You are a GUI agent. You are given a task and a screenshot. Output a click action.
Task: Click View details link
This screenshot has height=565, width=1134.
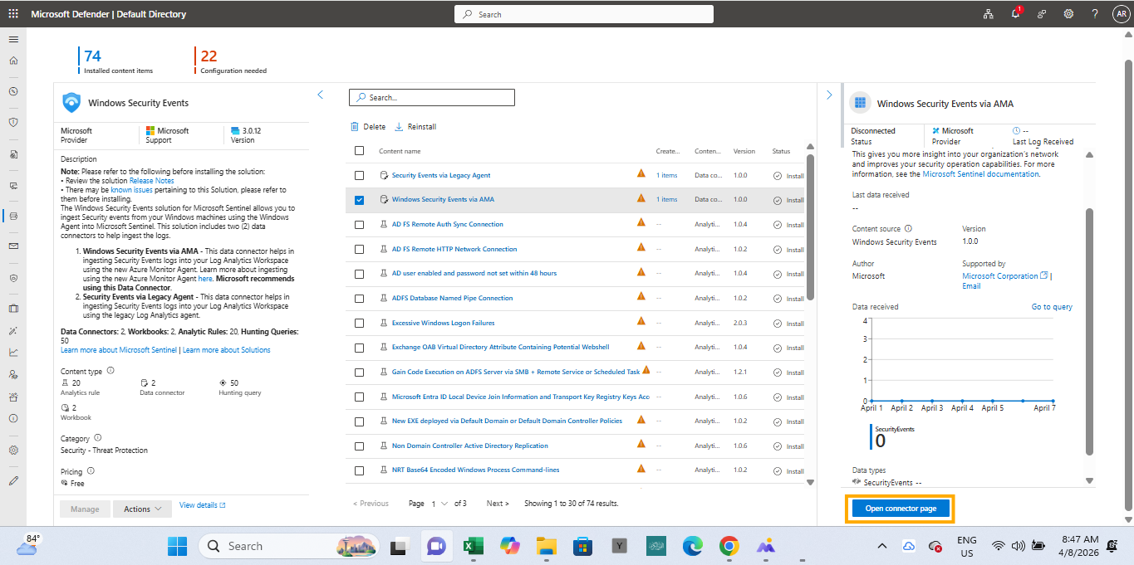pos(202,504)
